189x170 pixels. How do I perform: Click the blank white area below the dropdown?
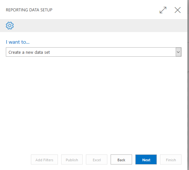(x=94, y=103)
